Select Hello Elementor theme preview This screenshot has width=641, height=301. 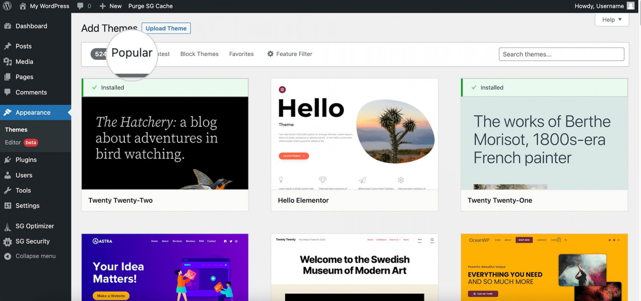coord(354,134)
